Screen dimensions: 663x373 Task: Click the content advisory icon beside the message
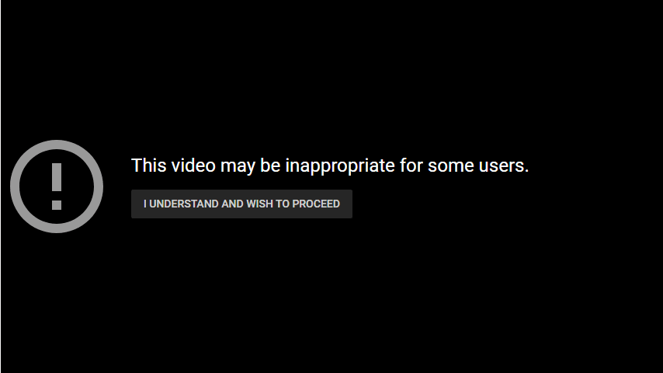(57, 186)
